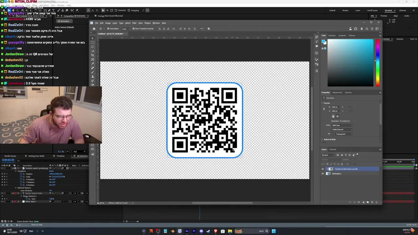
Task: Open the collapsed info panel icon
Action: (x=316, y=53)
